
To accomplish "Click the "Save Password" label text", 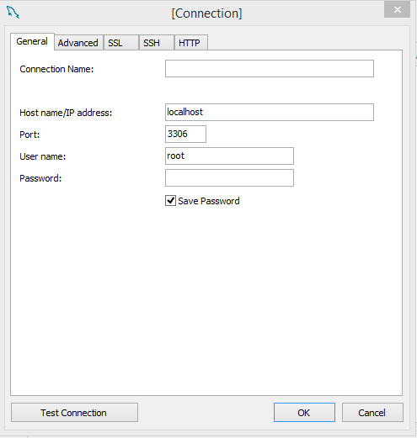I will coord(209,201).
